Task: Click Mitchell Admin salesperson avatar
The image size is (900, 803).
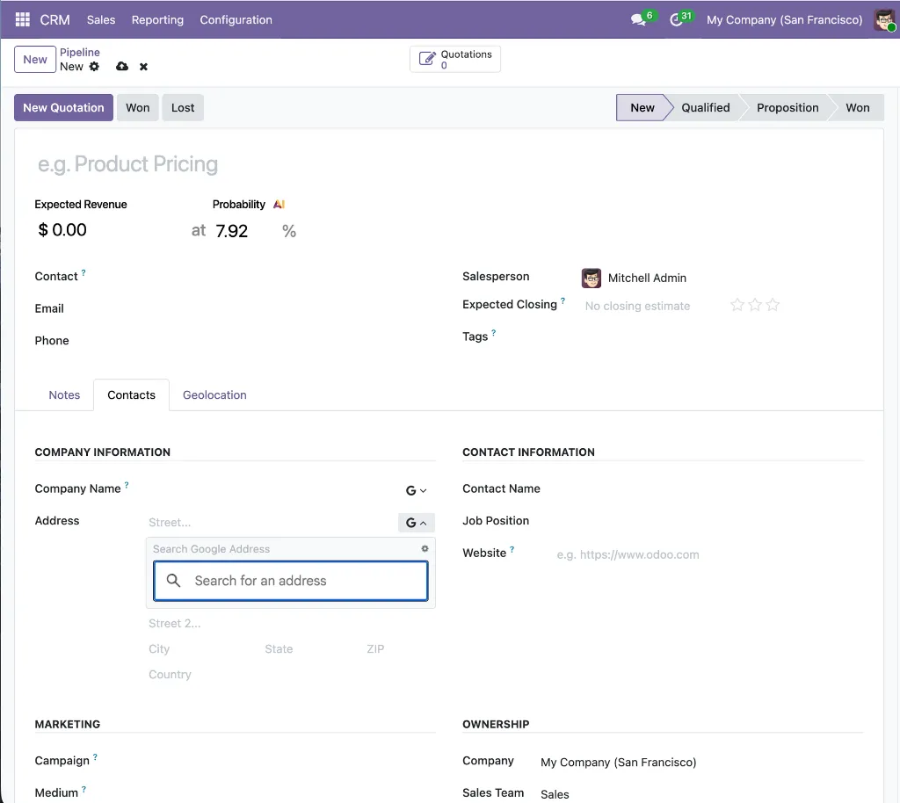Action: point(592,278)
